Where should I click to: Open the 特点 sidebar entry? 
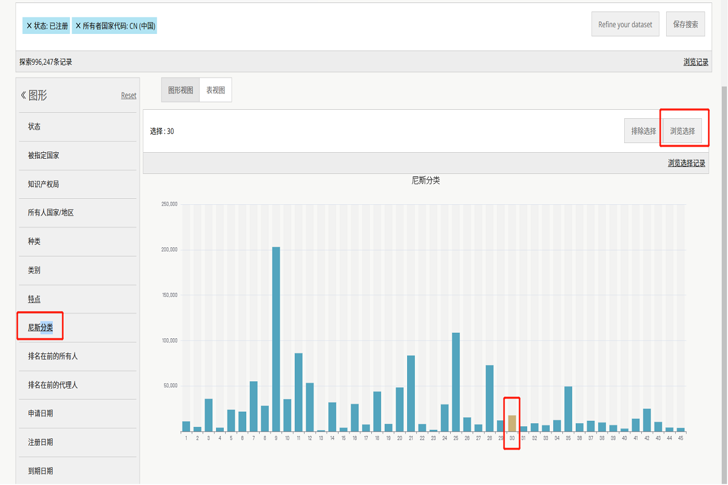78,299
